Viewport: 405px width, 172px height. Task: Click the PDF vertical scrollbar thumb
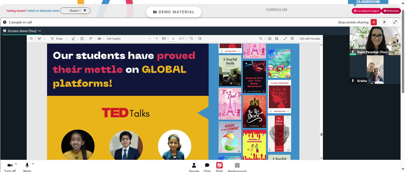322,134
